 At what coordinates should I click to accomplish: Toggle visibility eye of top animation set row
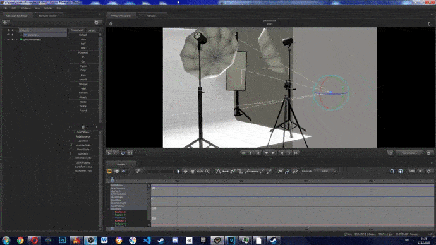click(9, 30)
